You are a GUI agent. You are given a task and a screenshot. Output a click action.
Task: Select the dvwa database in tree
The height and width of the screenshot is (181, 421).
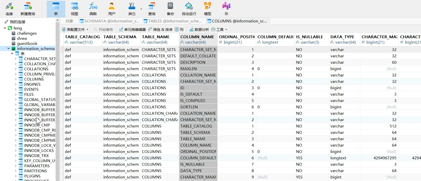tap(22, 38)
